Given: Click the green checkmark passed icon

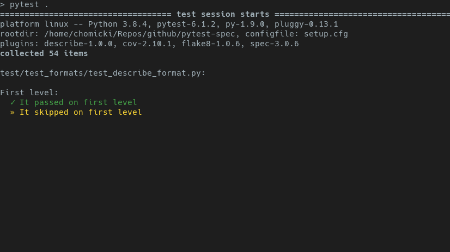Looking at the screenshot, I should (x=13, y=102).
